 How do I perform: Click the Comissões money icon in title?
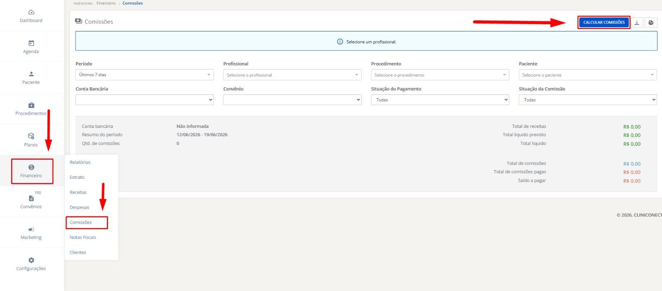[x=79, y=21]
